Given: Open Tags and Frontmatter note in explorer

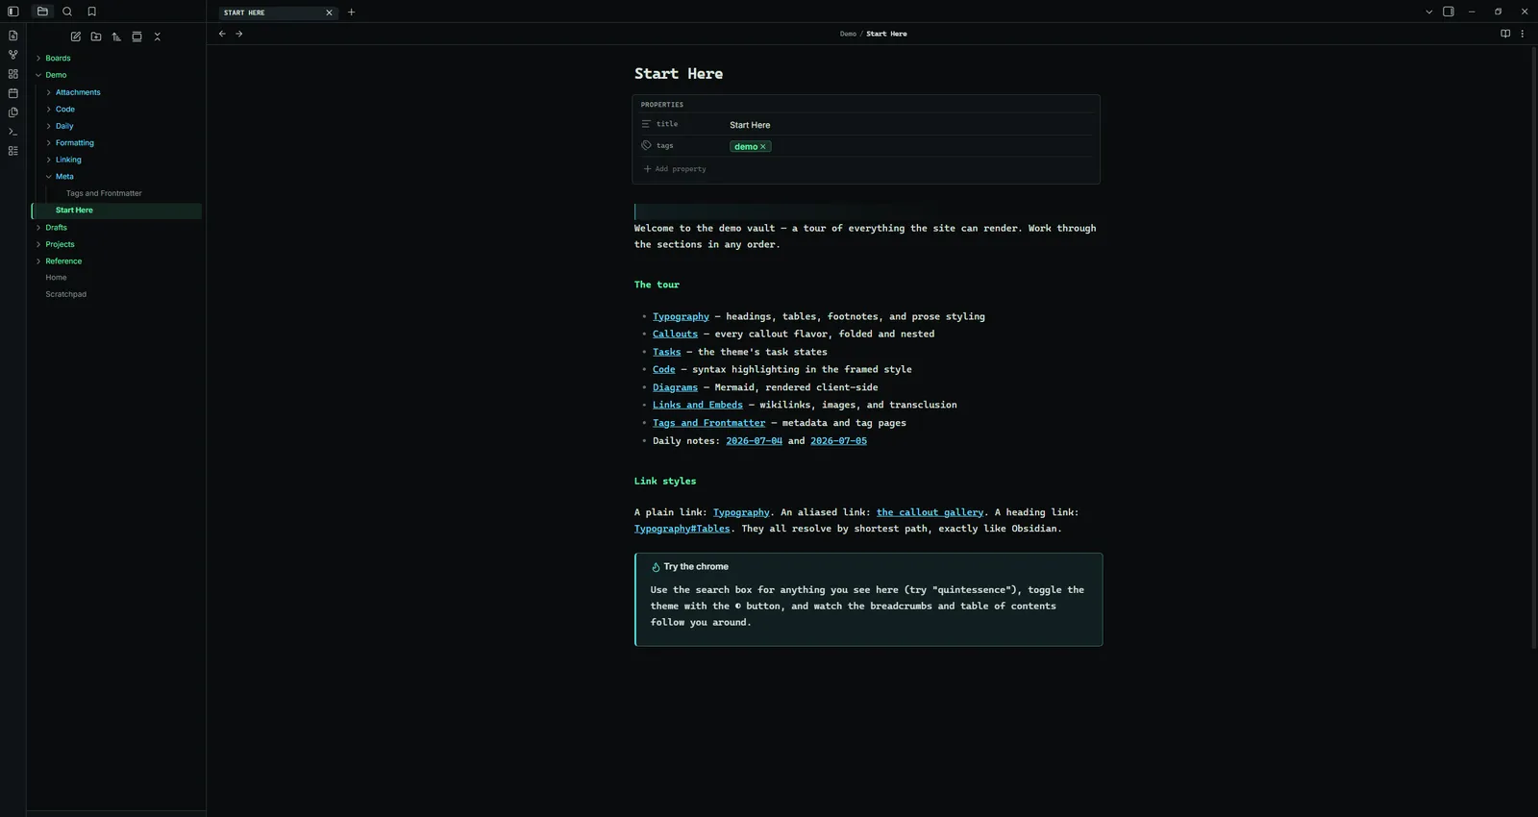Looking at the screenshot, I should pos(104,193).
